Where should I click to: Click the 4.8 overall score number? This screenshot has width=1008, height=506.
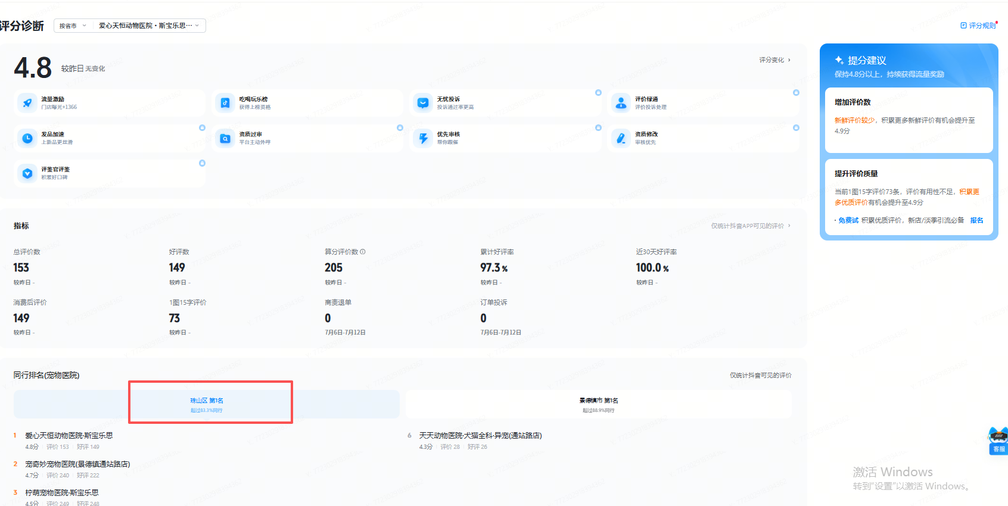point(33,68)
